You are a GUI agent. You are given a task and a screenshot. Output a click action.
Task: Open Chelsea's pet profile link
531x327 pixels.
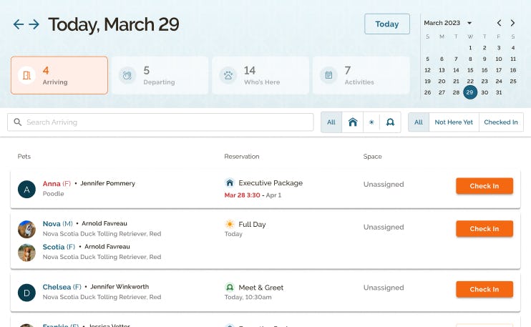(56, 287)
